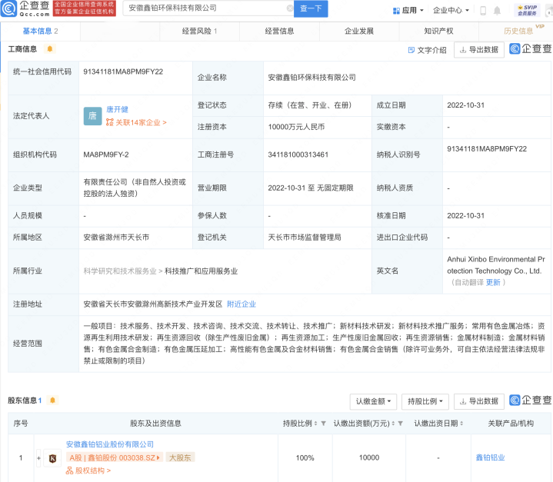The height and width of the screenshot is (482, 553).
Task: Click the 查一下 search button
Action: (x=312, y=8)
